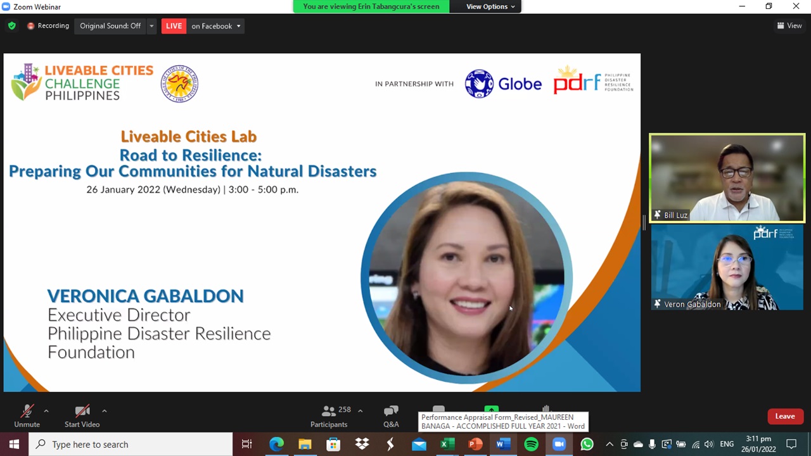
Task: Click the Word window preview tooltip
Action: click(x=503, y=422)
